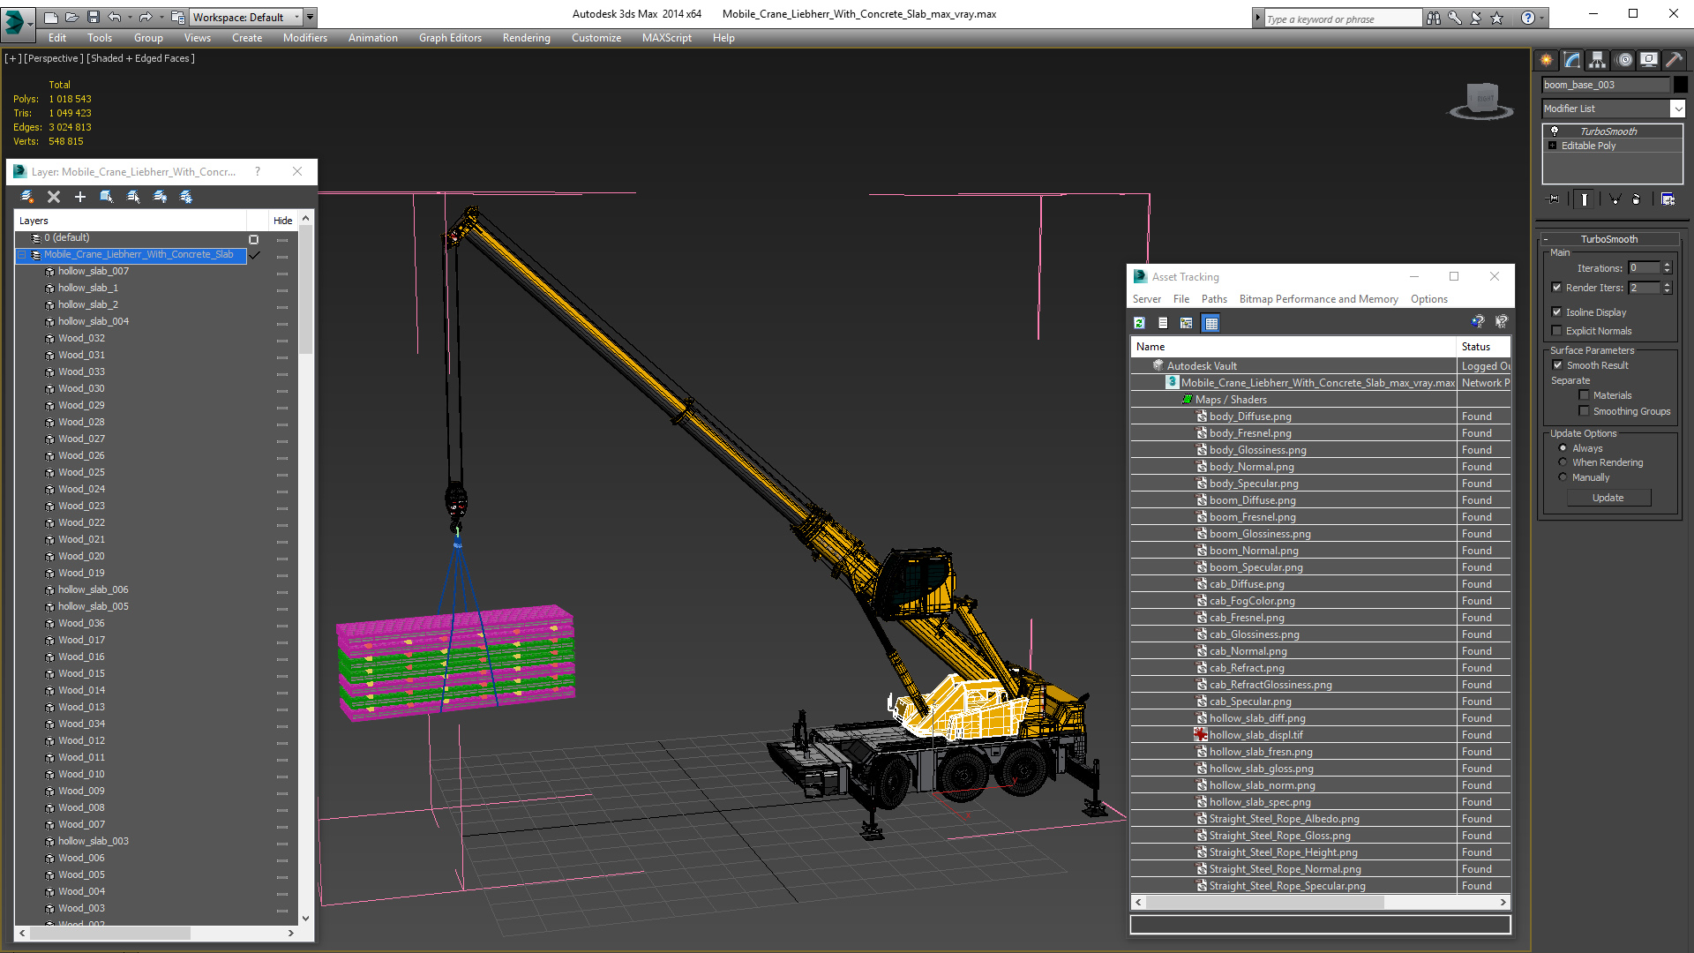
Task: Open redo history dropdown arrow
Action: (161, 17)
